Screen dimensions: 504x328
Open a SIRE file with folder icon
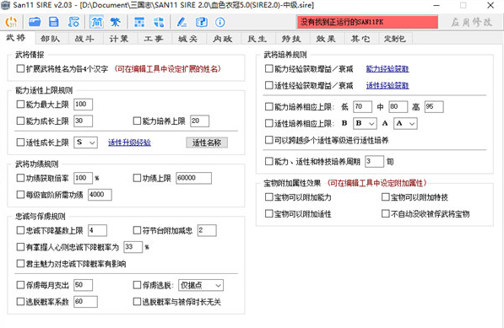(x=35, y=22)
